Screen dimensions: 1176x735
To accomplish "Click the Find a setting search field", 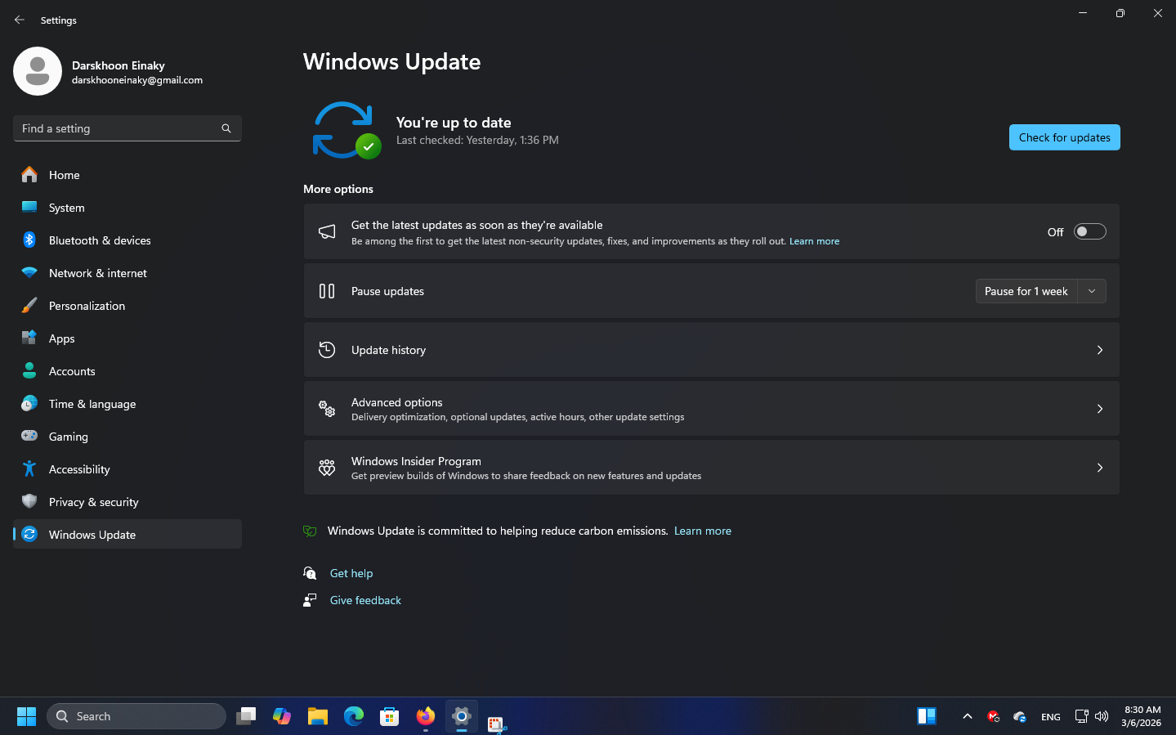I will click(x=127, y=128).
